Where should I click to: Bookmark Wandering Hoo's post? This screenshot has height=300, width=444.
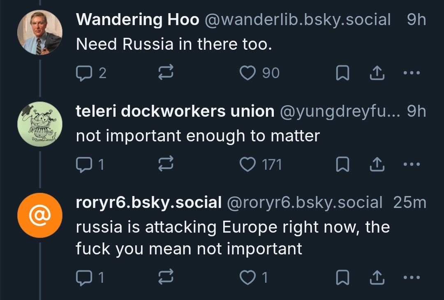[342, 73]
